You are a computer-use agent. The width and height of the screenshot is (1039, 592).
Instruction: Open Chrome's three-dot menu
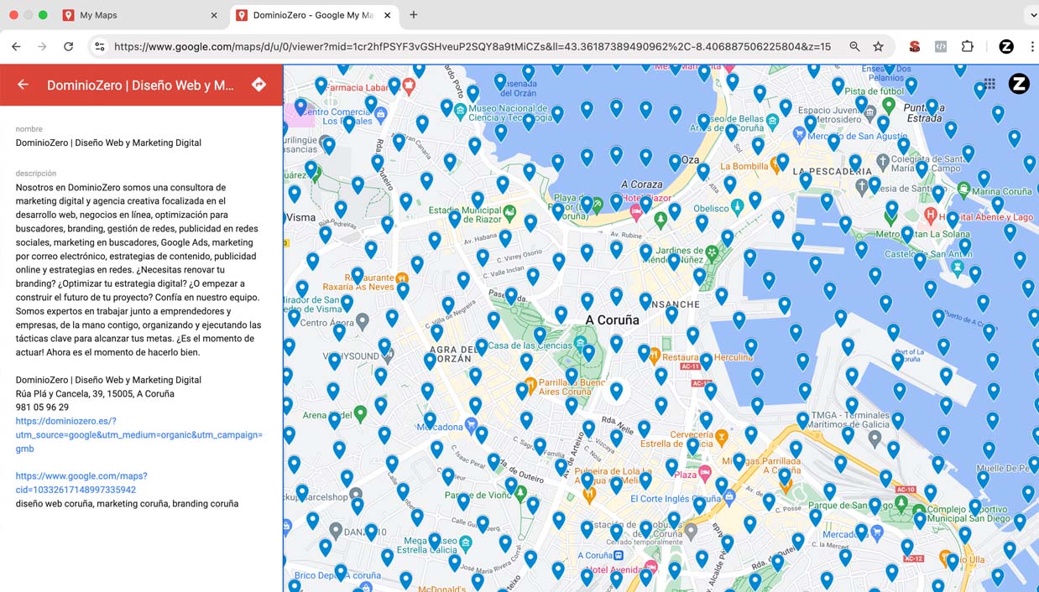(x=1032, y=47)
